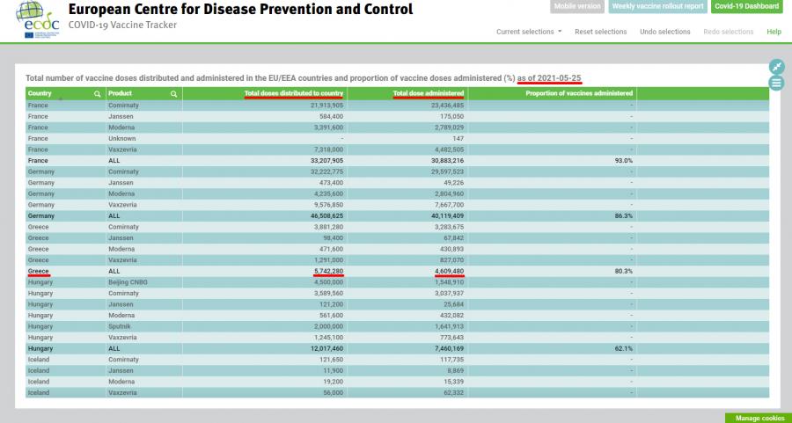Select the Hungary Sputnik product cell
Viewport: 792px width, 423px height.
pyautogui.click(x=121, y=326)
